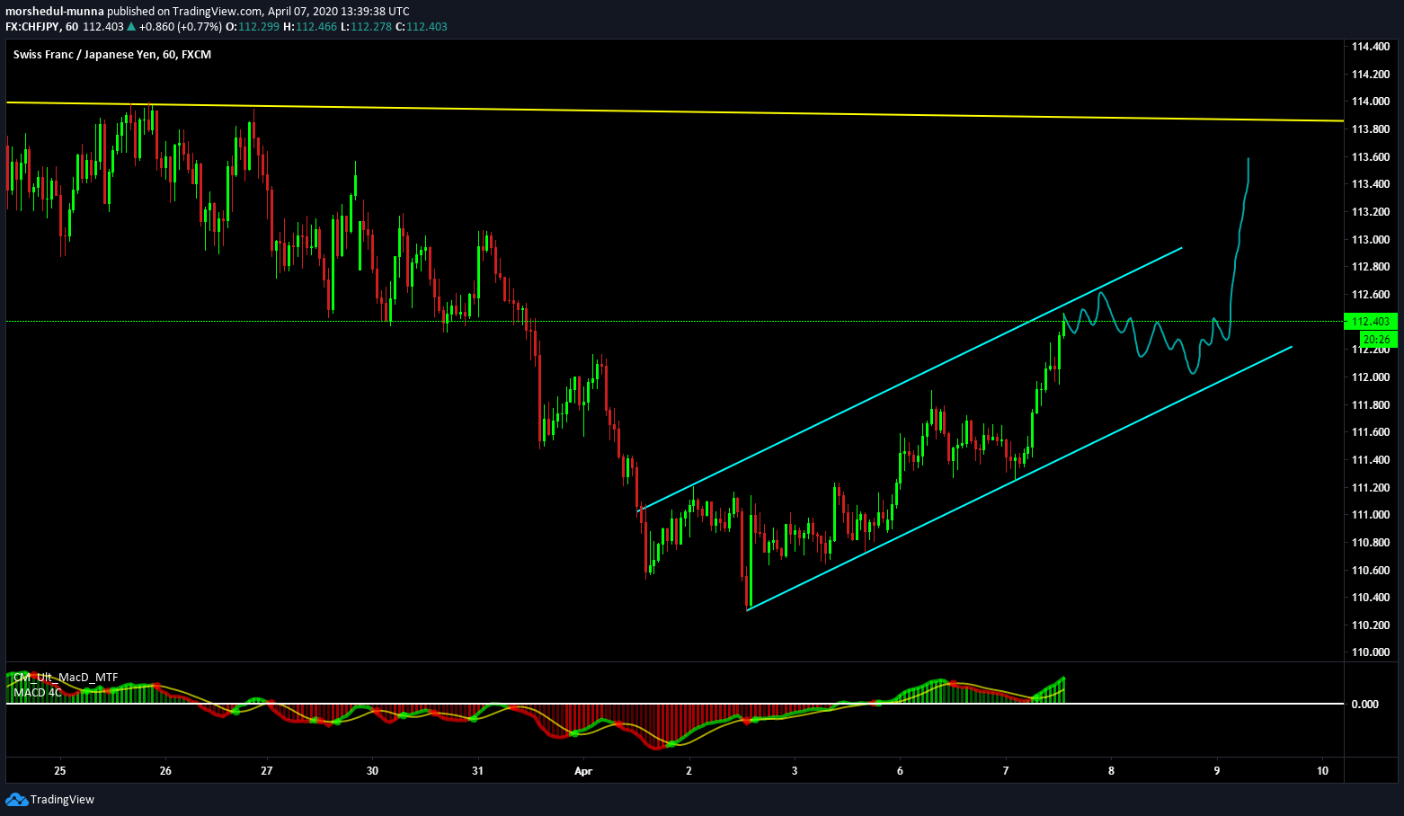Viewport: 1404px width, 816px height.
Task: Click the green current price label 112.403
Action: pos(1370,322)
